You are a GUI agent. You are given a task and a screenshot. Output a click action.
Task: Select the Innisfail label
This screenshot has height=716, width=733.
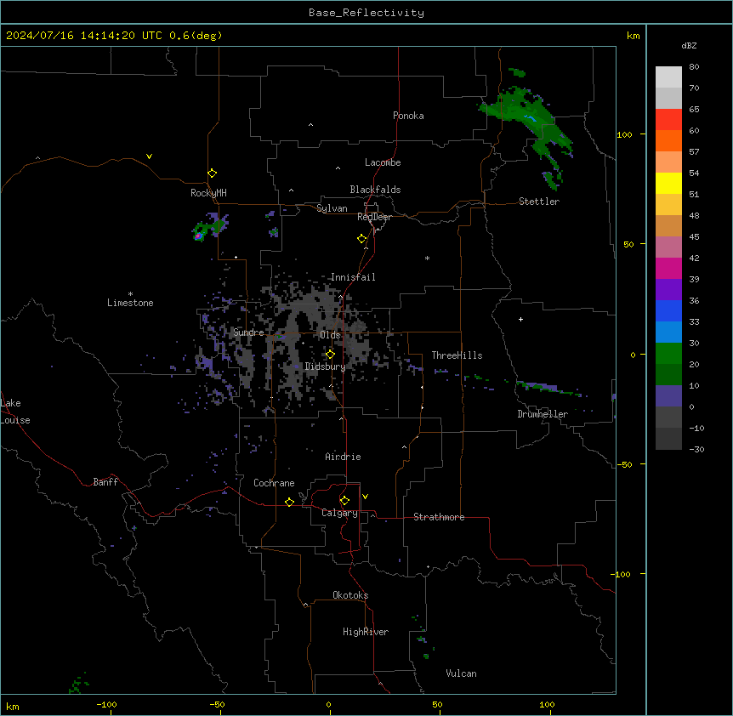pos(353,277)
